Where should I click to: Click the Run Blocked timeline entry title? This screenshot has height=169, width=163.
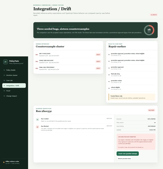click(x=45, y=126)
